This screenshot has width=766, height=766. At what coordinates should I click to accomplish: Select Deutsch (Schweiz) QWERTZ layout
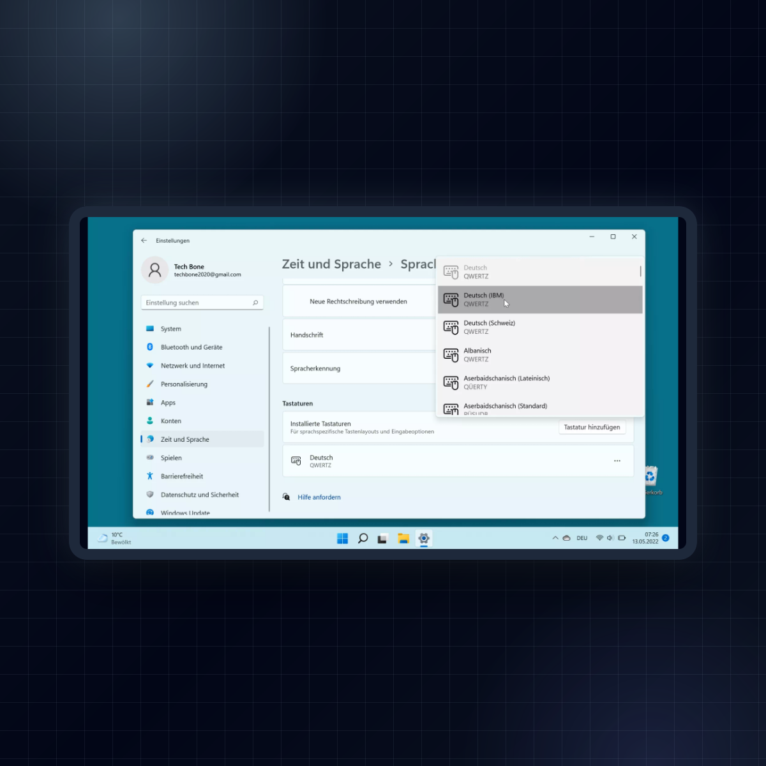click(x=540, y=327)
